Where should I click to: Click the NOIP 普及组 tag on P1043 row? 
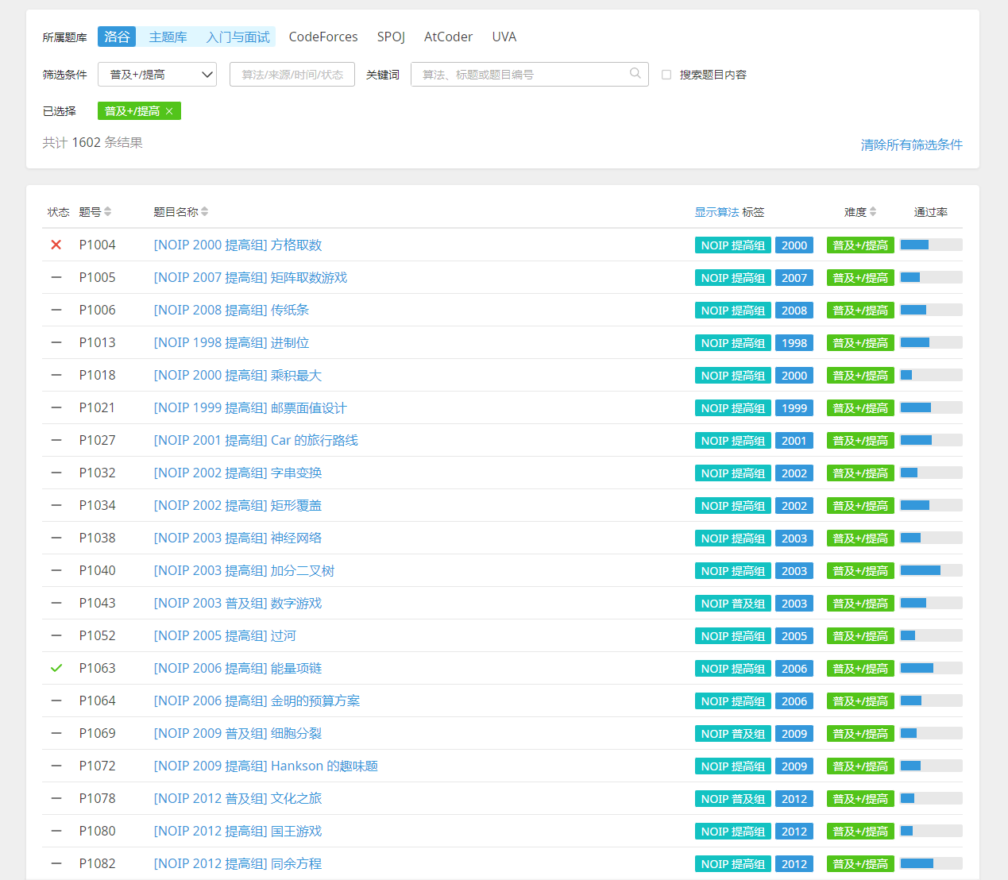tap(733, 604)
